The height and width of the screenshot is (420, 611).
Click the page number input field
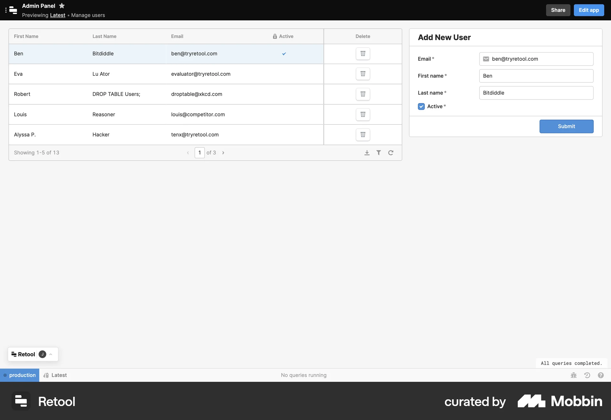coord(200,153)
